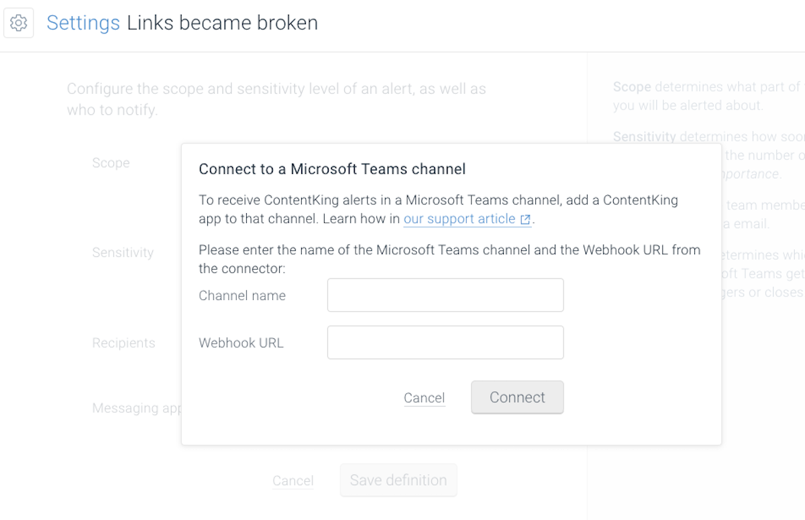Click the dialog instruction text about the connector
Viewport: 805px width, 520px height.
[x=449, y=258]
